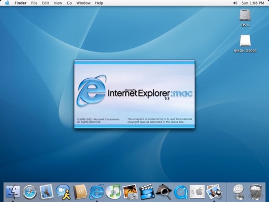Open the photo preview app in Dock
Image resolution: width=269 pixels, height=202 pixels.
[214, 192]
